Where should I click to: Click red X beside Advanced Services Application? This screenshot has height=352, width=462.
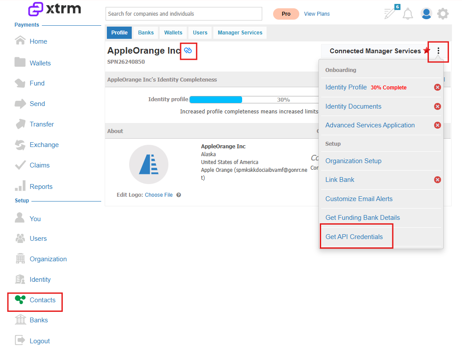(438, 125)
